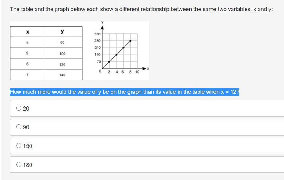The image size is (284, 180).
Task: Click the intro sentence above the table
Action: click(141, 9)
